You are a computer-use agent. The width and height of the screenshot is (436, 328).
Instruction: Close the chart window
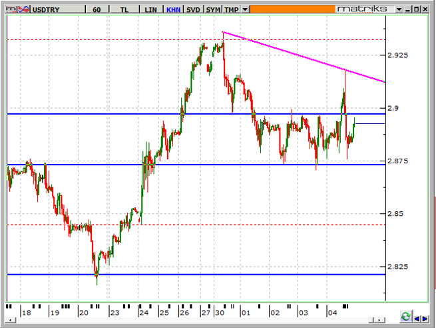[x=425, y=9]
